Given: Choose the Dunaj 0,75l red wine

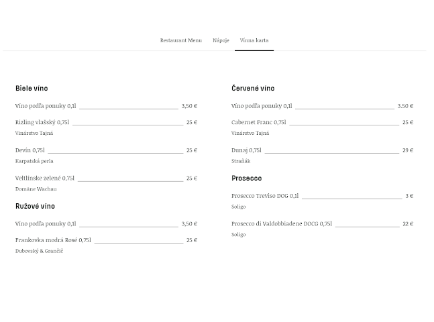Looking at the screenshot, I should click(246, 151).
